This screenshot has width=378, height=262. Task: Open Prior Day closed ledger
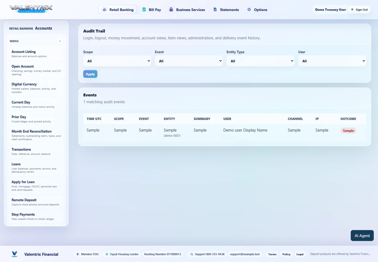[x=36, y=119]
